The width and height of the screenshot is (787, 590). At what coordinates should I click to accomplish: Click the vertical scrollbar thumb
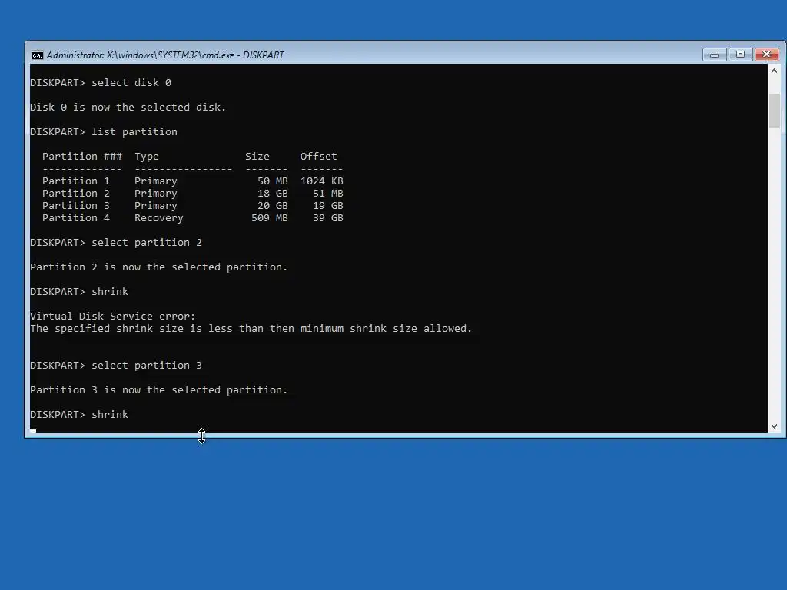coord(774,111)
